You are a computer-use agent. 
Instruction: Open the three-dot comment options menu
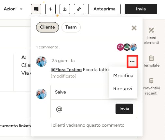pos(132,61)
